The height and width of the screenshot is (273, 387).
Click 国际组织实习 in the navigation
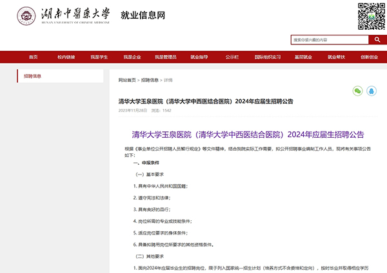[x=267, y=57]
